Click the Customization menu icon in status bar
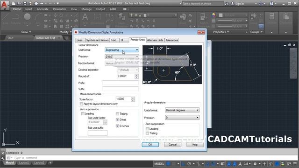 (x=295, y=164)
